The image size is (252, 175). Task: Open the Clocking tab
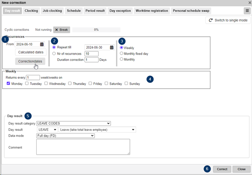point(31,11)
